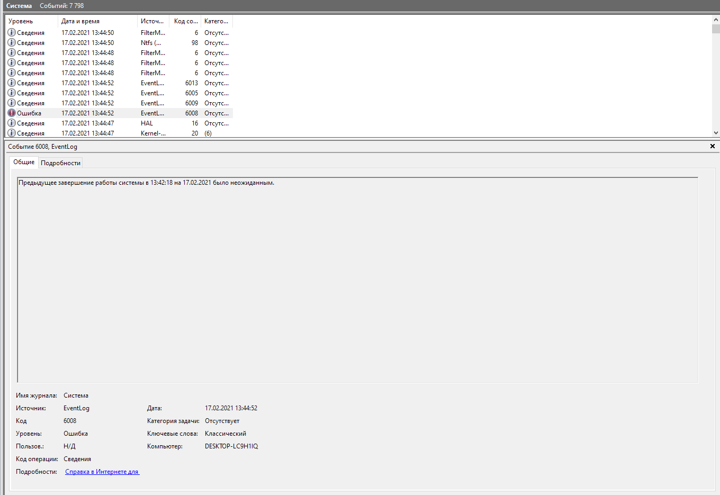Screen dimensions: 720x495
Task: Click the Событий: 7 798 count in the header
Action: click(x=61, y=6)
